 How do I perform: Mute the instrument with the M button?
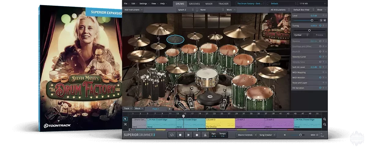tap(325, 20)
